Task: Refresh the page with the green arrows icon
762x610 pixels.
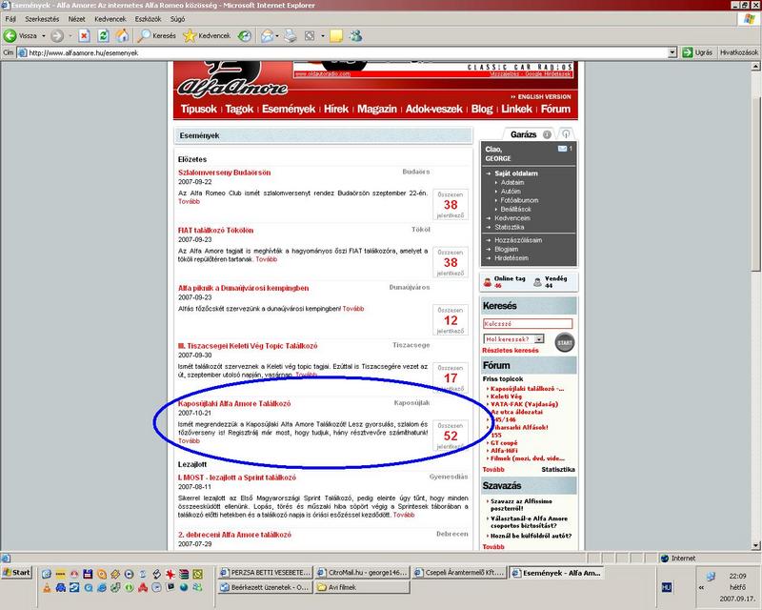Action: pyautogui.click(x=103, y=35)
